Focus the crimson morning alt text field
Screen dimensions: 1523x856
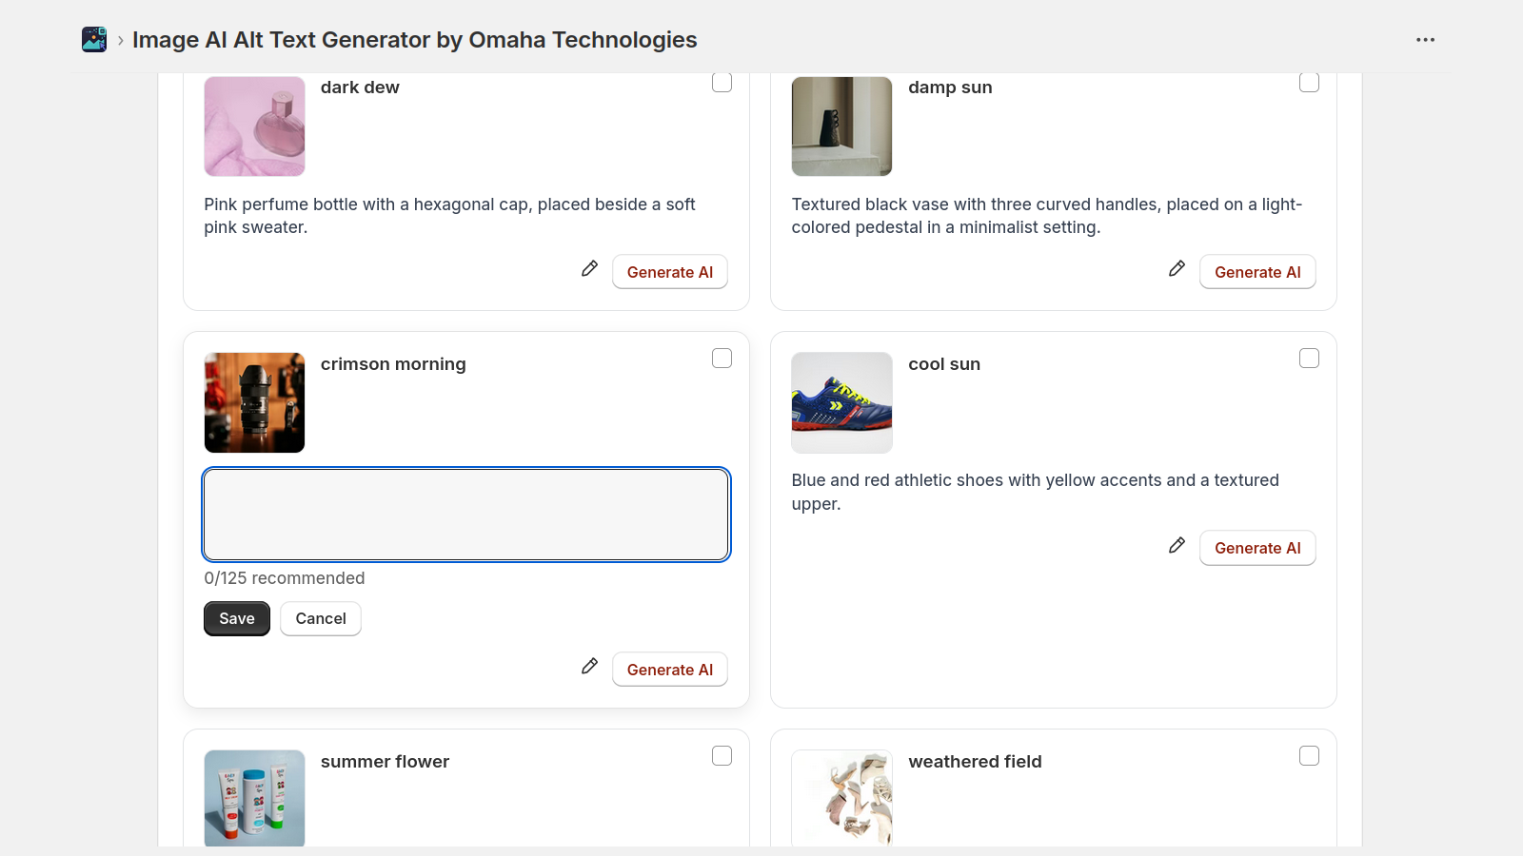pyautogui.click(x=466, y=515)
